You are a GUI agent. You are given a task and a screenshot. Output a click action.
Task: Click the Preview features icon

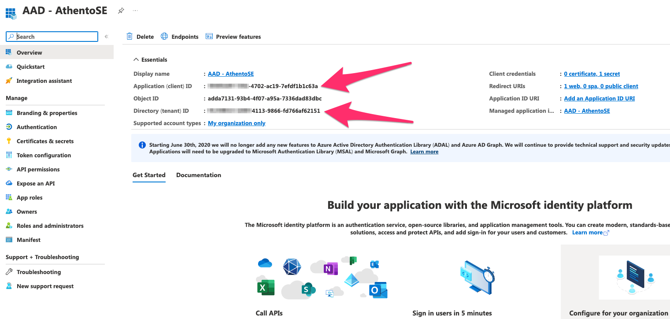coord(209,37)
